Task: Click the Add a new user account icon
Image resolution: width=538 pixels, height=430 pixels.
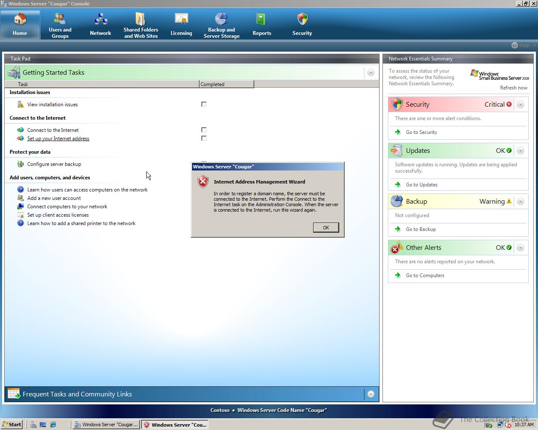Action: pos(21,198)
